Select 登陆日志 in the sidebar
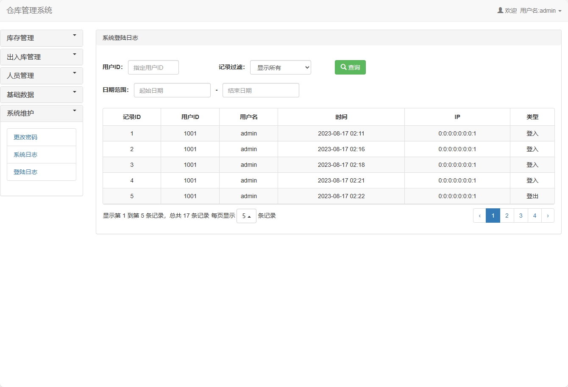Viewport: 568px width, 387px height. click(25, 172)
